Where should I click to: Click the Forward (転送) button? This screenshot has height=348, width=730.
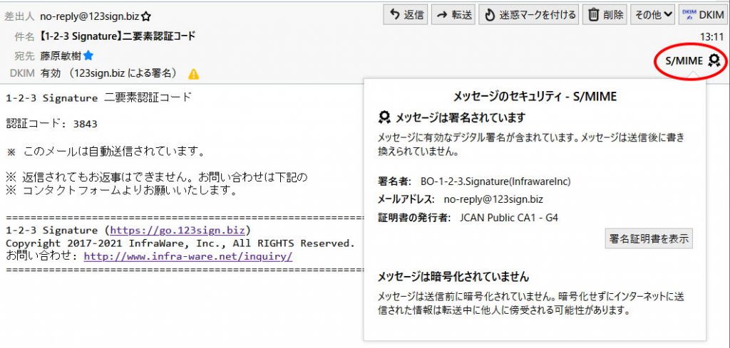point(453,15)
